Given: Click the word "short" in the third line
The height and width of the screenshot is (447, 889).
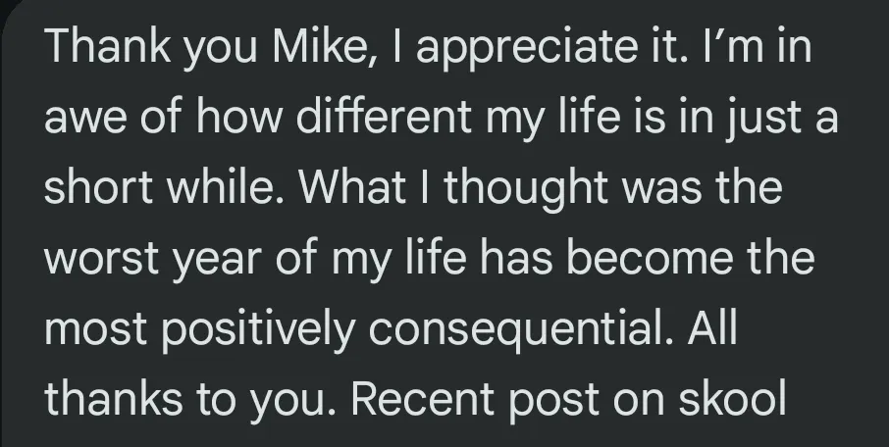Looking at the screenshot, I should pos(99,187).
